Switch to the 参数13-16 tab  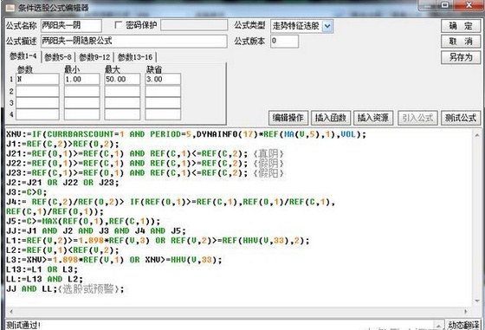(135, 57)
